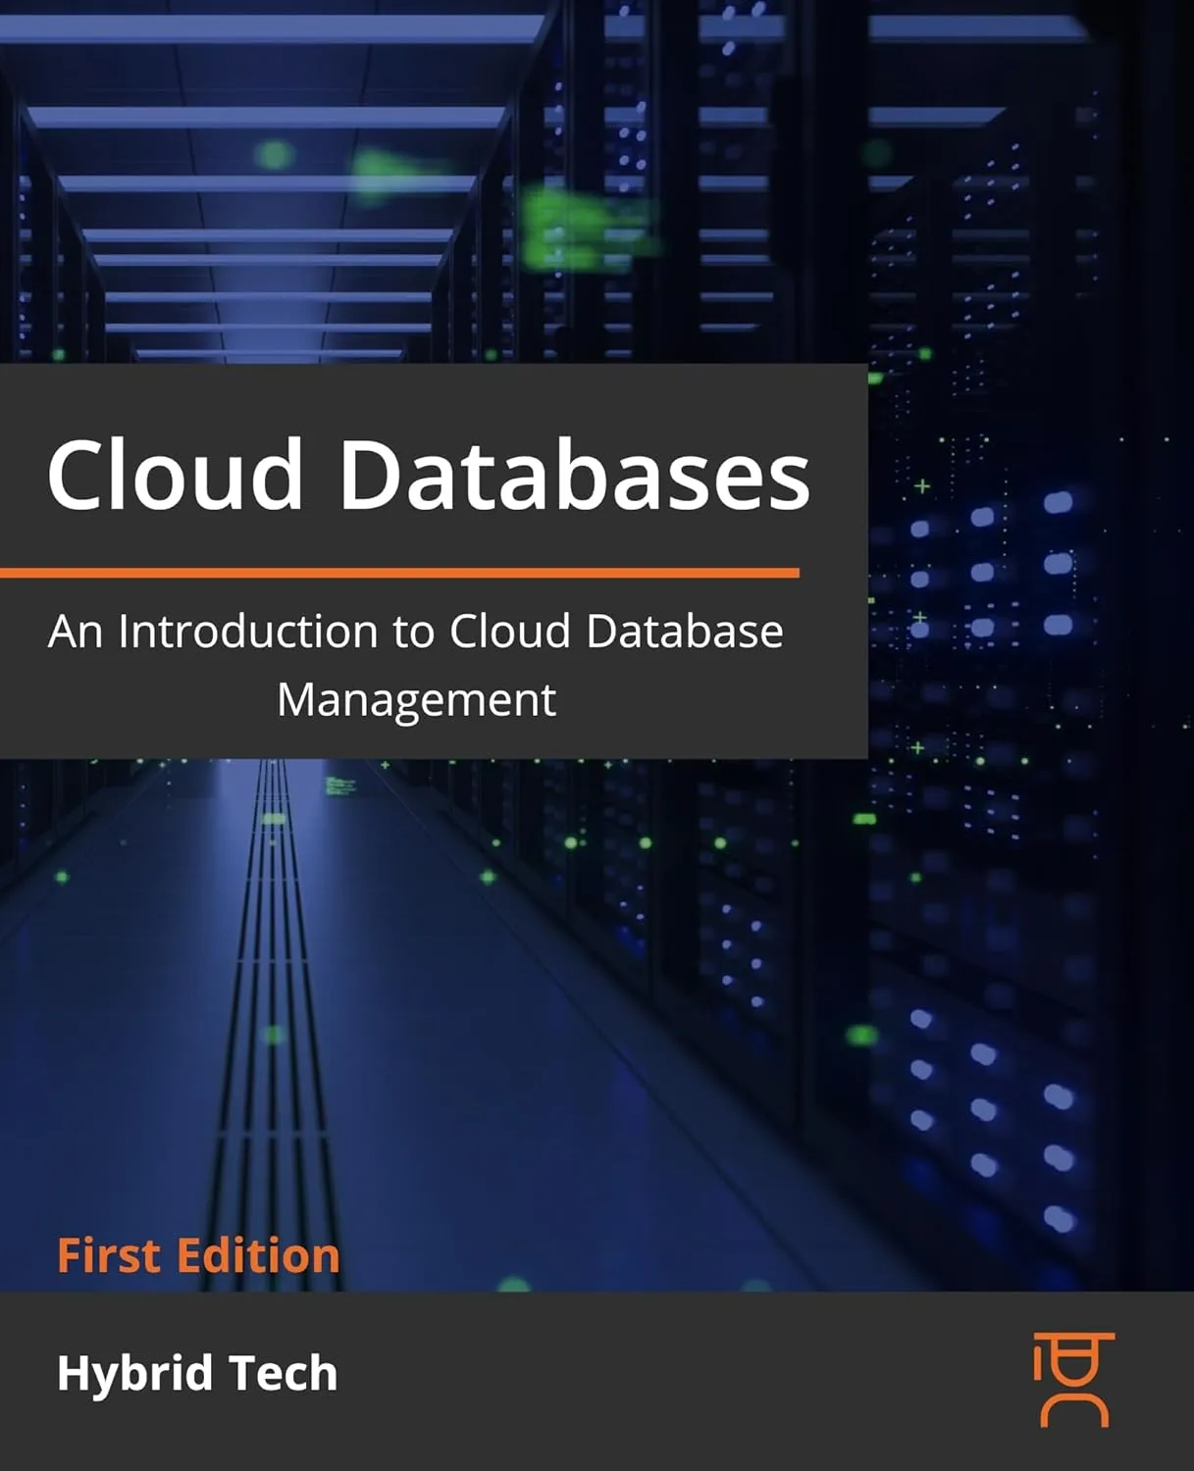1194x1471 pixels.
Task: Click the 'Hybrid Tech' author name
Action: pyautogui.click(x=197, y=1374)
